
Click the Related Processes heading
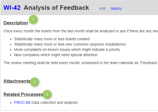coord(23,94)
